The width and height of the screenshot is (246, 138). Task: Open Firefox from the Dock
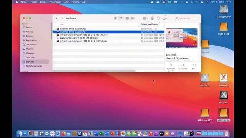tap(63, 134)
